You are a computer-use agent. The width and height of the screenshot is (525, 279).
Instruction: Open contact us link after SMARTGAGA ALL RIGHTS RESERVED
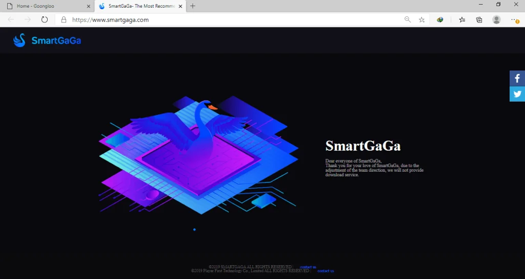tap(308, 267)
